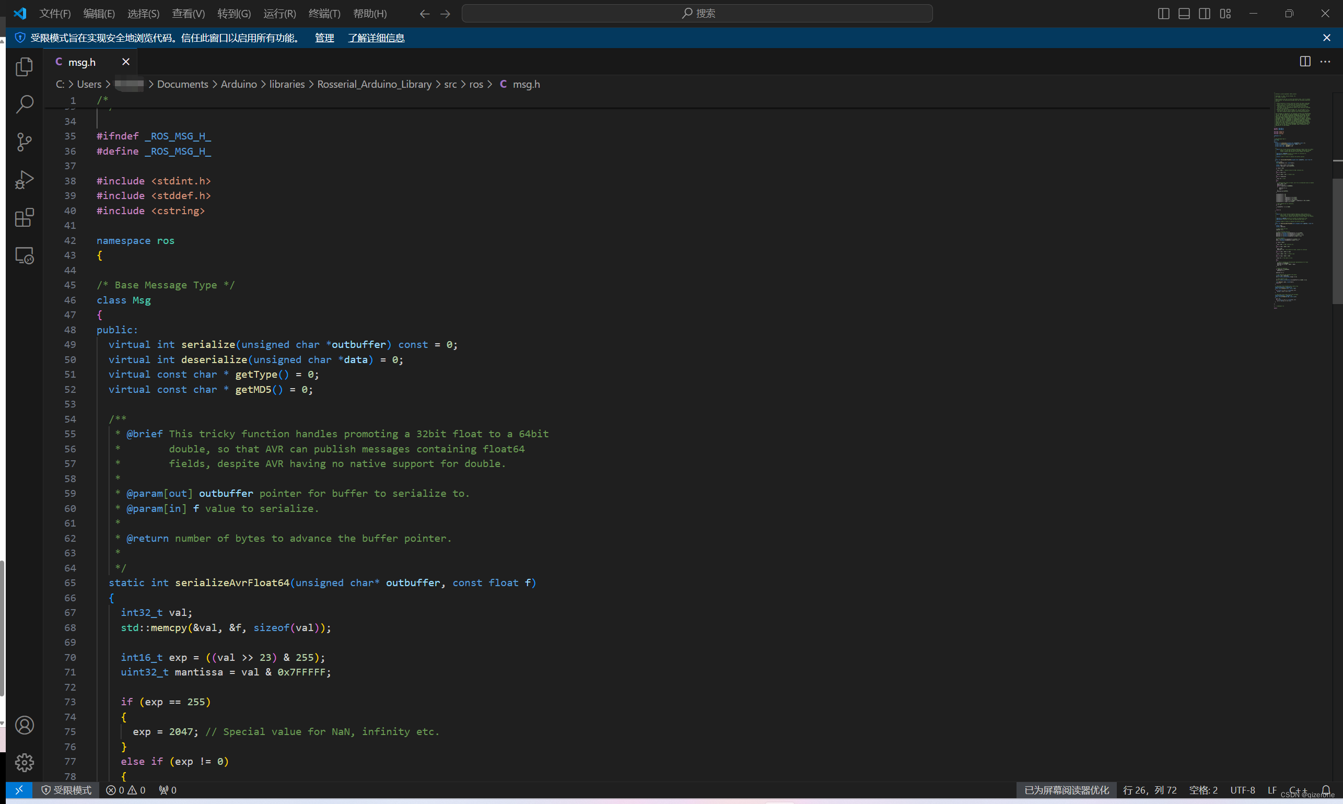
Task: Click 管理 in the restricted mode banner
Action: coord(323,38)
